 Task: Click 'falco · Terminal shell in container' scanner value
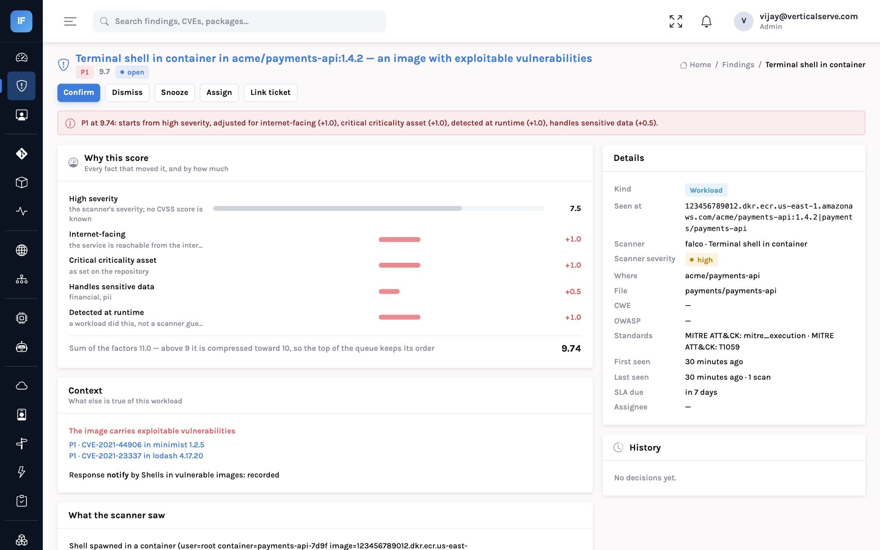pos(746,244)
